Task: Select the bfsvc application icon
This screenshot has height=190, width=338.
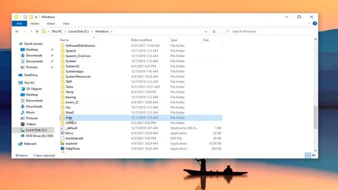Action: (x=62, y=133)
